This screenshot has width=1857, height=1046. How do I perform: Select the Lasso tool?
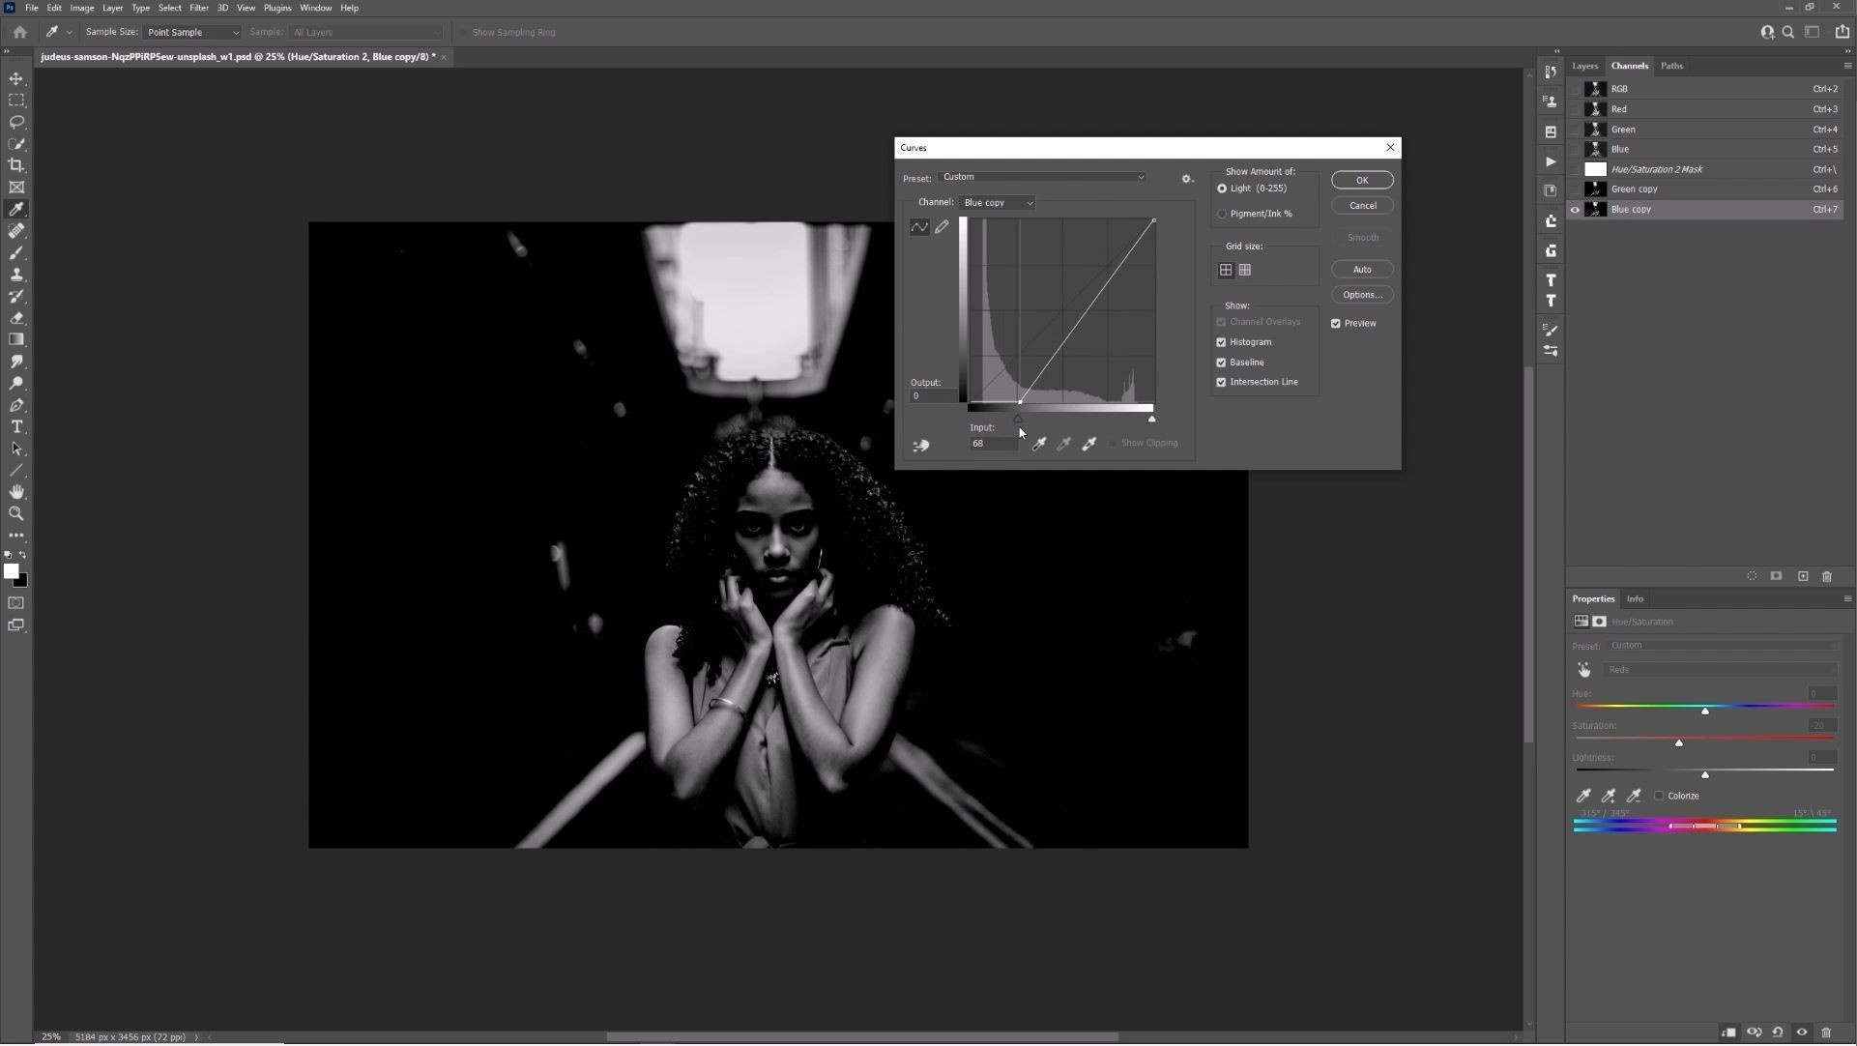16,123
